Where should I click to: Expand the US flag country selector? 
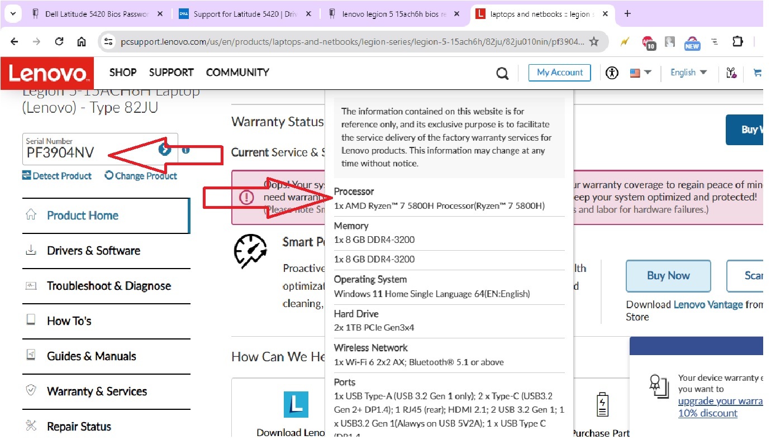[x=641, y=73]
